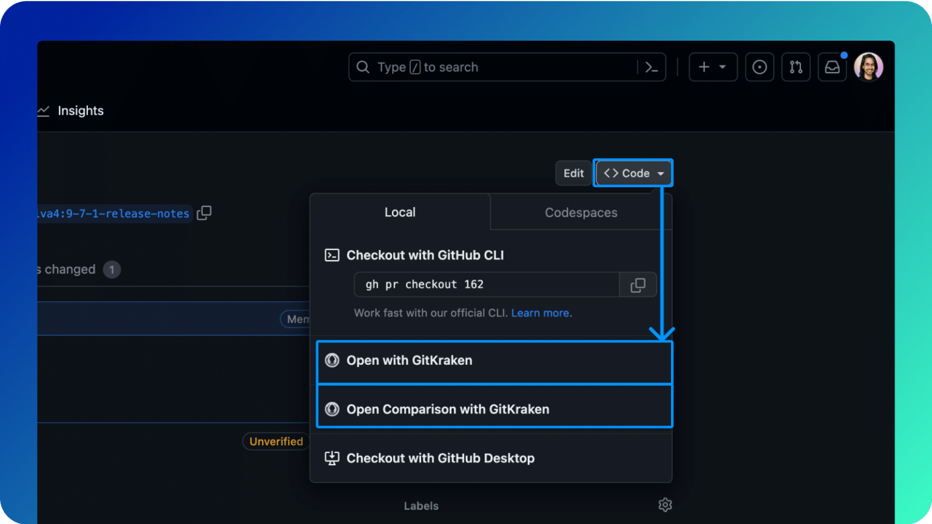Select the Local tab
This screenshot has height=524, width=932.
(400, 213)
